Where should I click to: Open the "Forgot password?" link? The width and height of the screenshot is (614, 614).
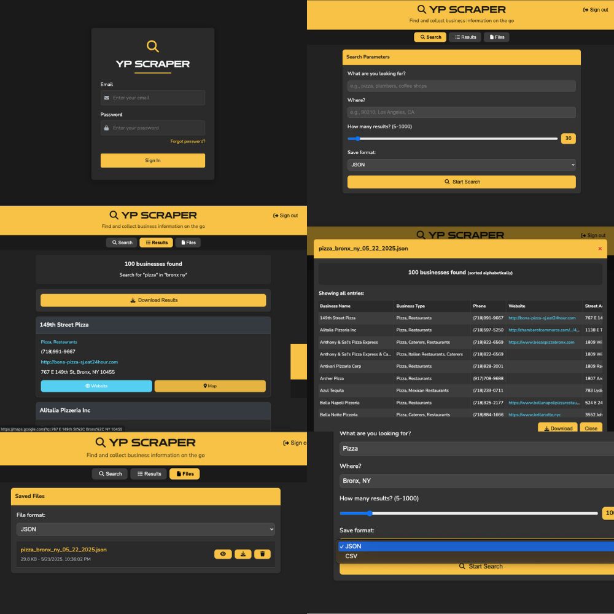click(187, 141)
